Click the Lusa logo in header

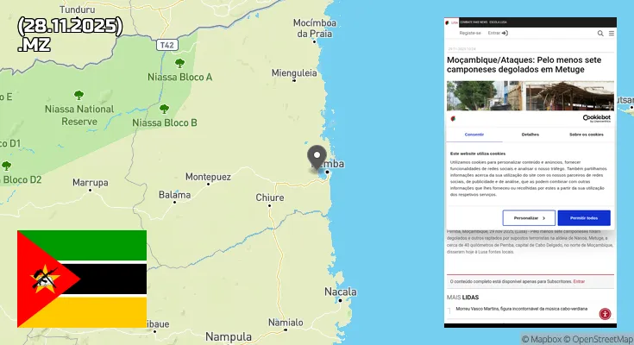pos(452,22)
